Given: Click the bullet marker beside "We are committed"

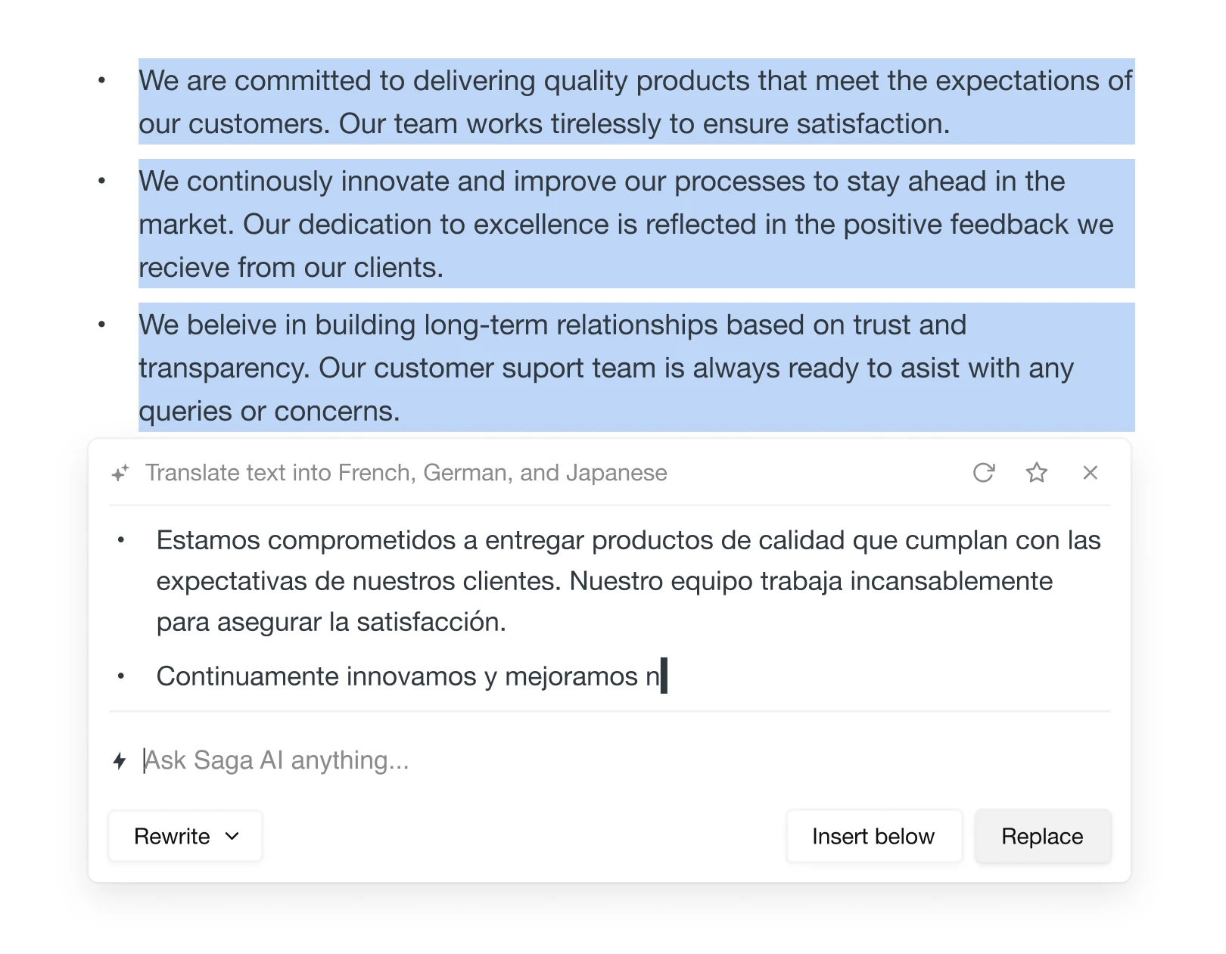Looking at the screenshot, I should click(102, 80).
